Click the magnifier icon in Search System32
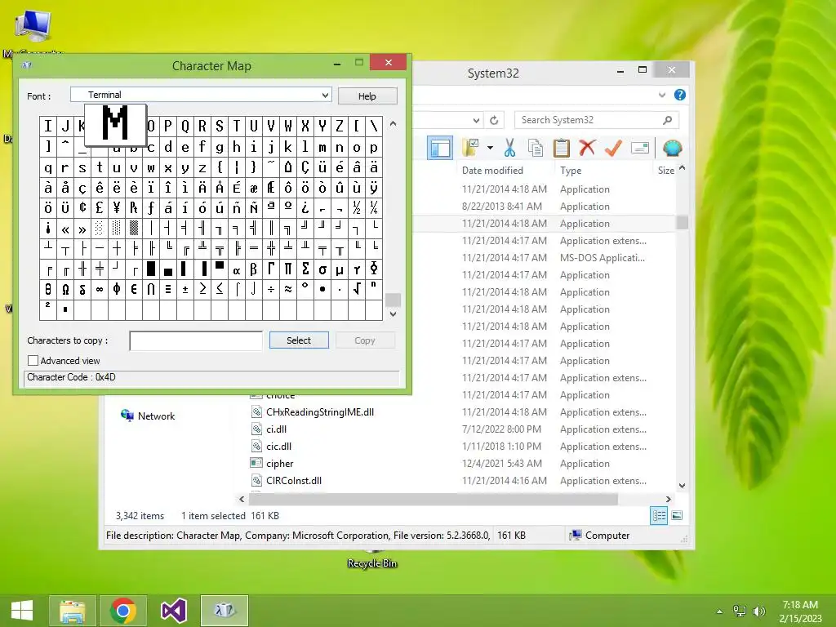 667,120
